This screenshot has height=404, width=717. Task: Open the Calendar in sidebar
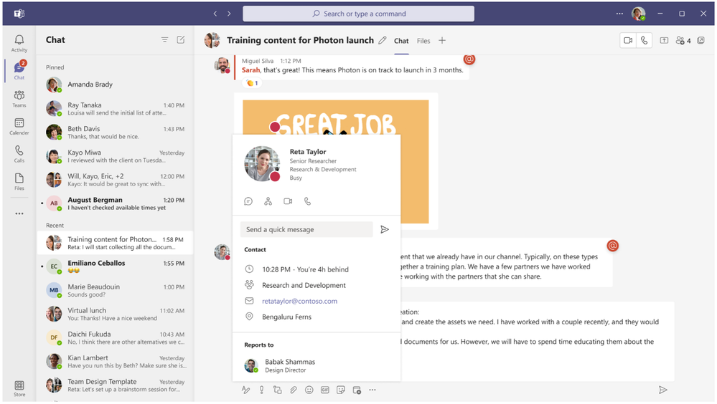(19, 127)
